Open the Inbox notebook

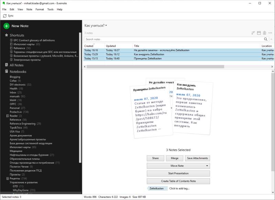(x=13, y=92)
